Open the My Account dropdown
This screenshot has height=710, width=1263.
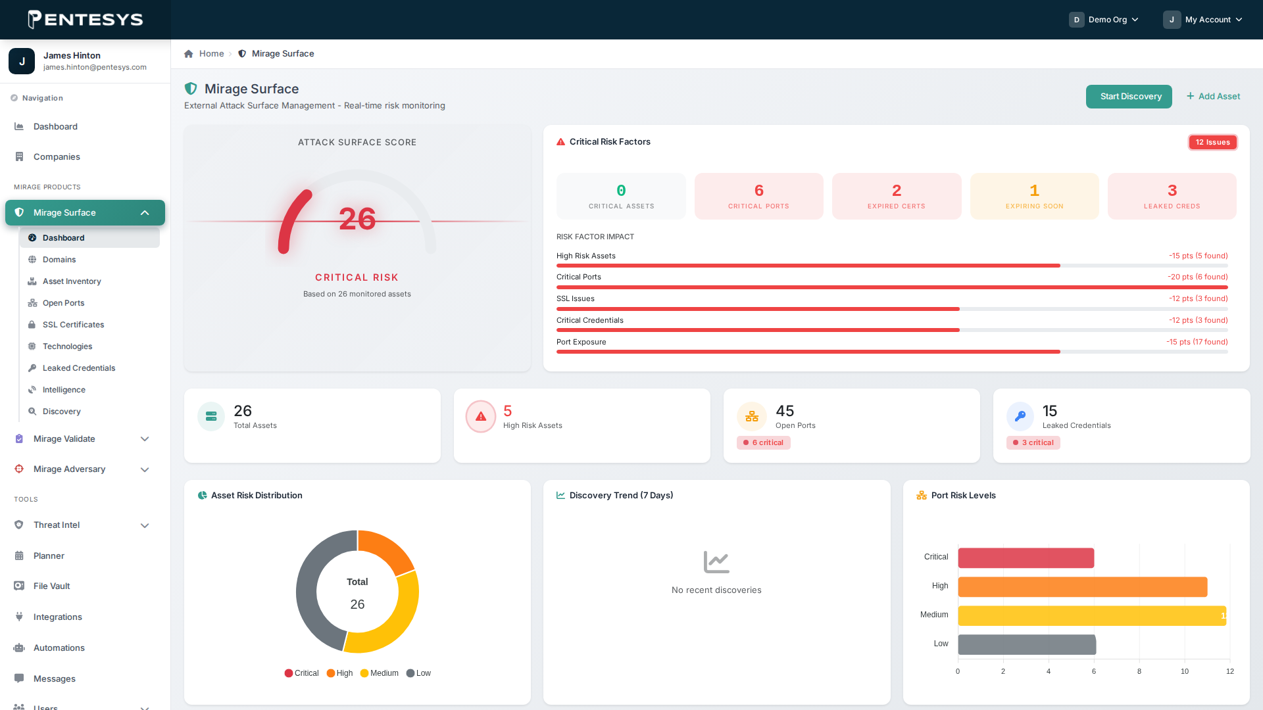(1203, 20)
